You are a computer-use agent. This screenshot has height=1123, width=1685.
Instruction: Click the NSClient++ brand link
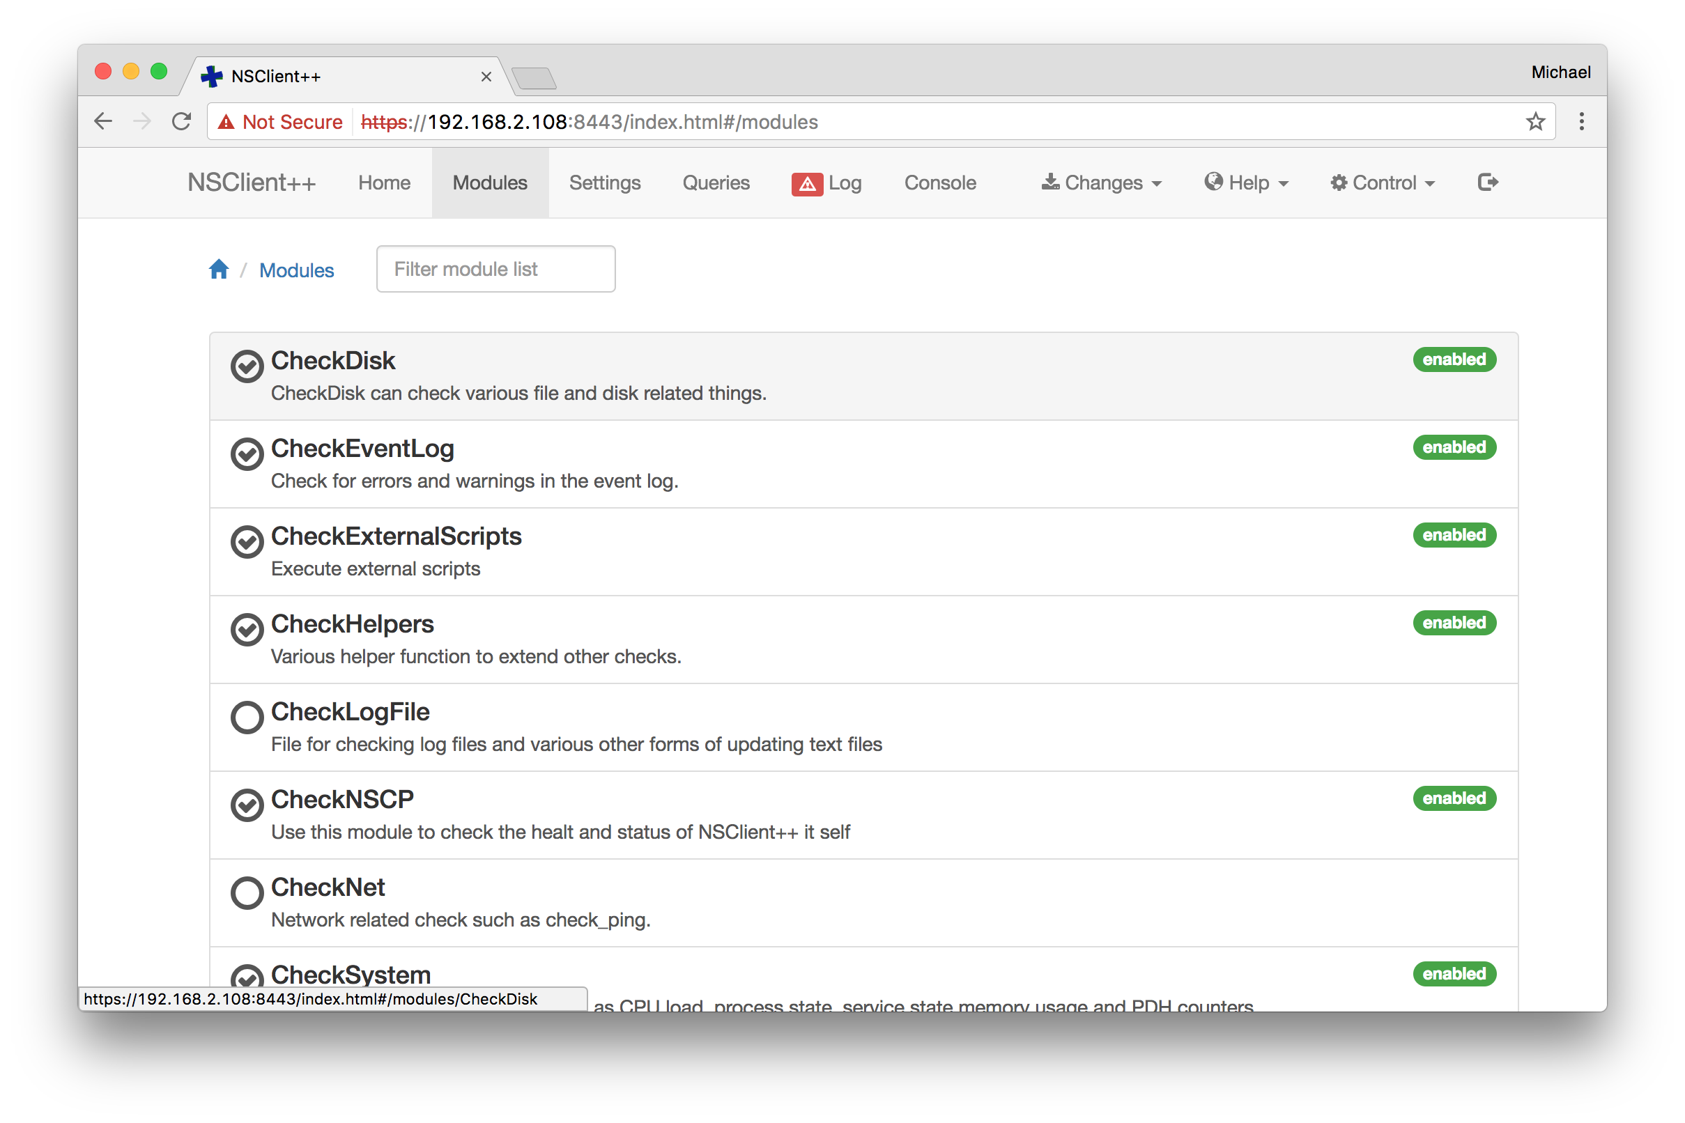(252, 183)
